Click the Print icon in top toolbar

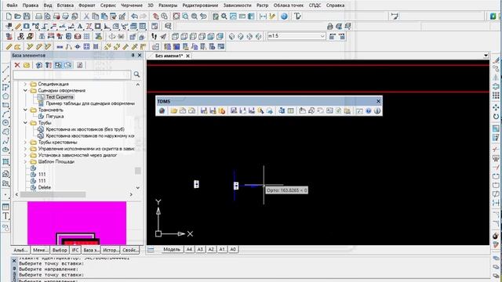click(x=38, y=16)
